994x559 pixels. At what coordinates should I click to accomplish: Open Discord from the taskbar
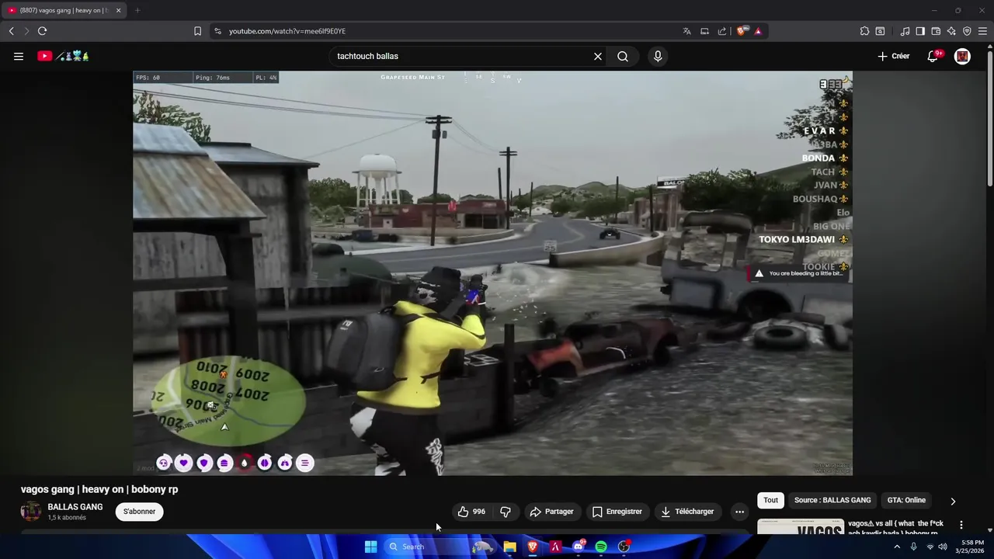pyautogui.click(x=579, y=547)
